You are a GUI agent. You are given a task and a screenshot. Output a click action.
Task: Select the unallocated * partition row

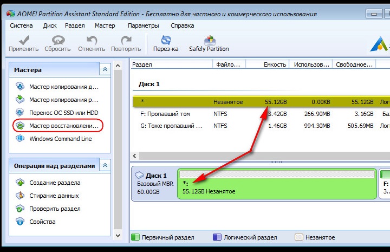(x=261, y=101)
